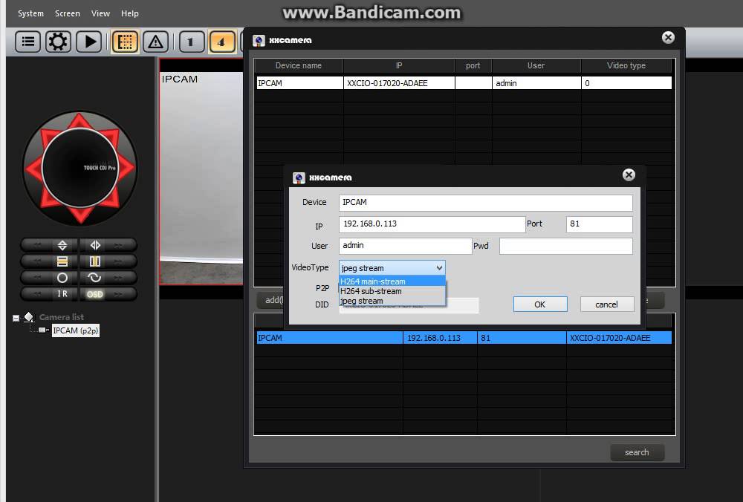Click right arrows beside the horizontal mirror icon
The height and width of the screenshot is (502, 743).
pos(118,245)
